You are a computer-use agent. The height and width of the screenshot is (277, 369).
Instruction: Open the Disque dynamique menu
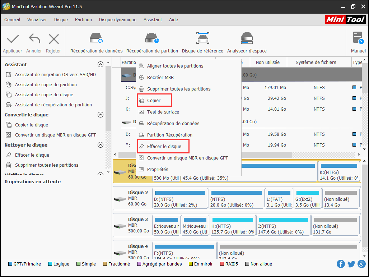point(118,19)
